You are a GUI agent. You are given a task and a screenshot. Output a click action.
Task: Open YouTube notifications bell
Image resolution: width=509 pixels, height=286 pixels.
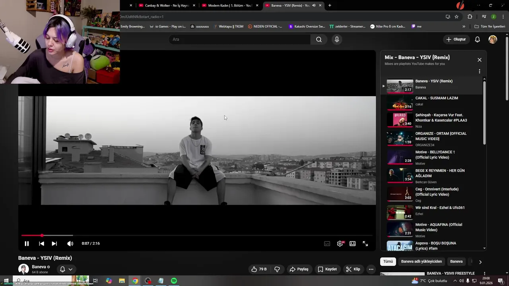[x=478, y=39]
